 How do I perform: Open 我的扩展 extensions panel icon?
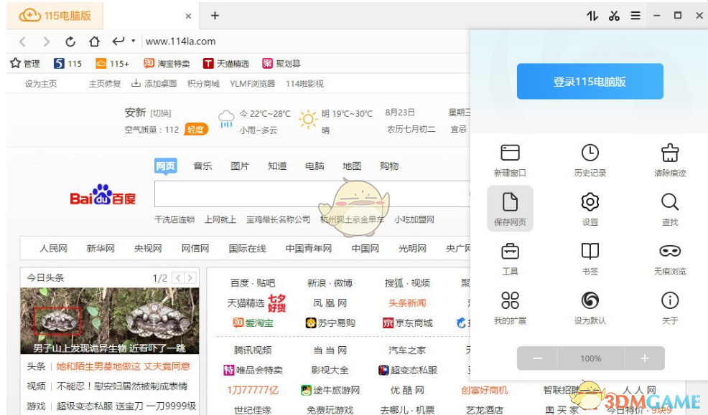coord(510,305)
